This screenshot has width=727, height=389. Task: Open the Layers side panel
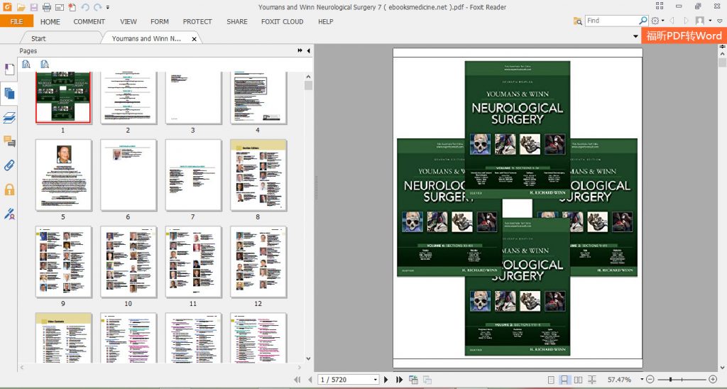[x=9, y=118]
